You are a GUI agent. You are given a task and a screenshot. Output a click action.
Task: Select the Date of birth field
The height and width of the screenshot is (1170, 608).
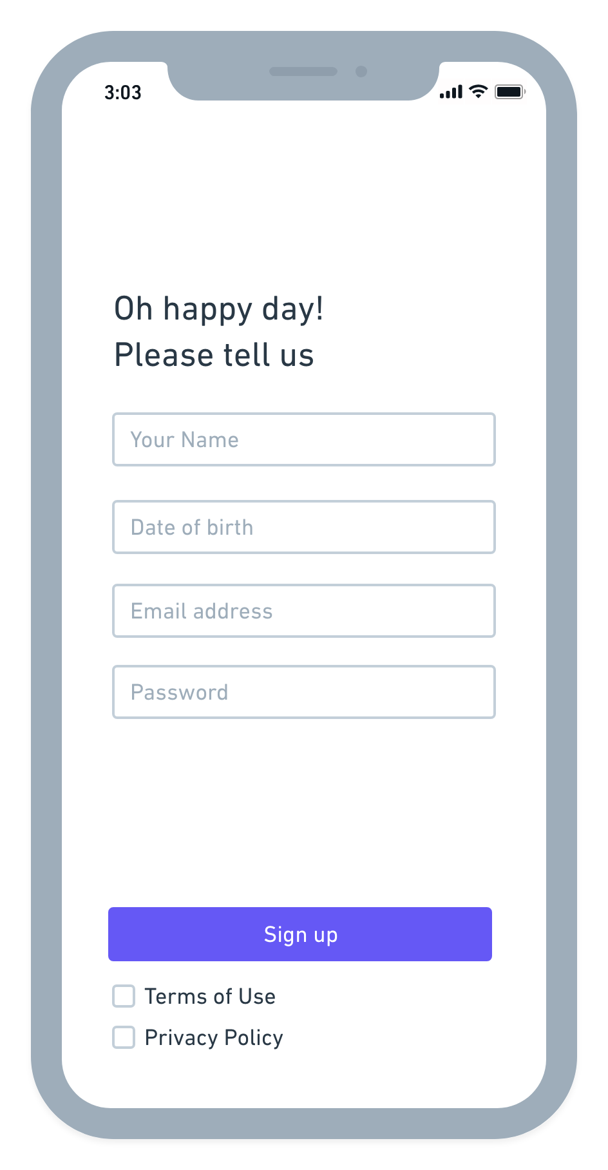tap(304, 527)
